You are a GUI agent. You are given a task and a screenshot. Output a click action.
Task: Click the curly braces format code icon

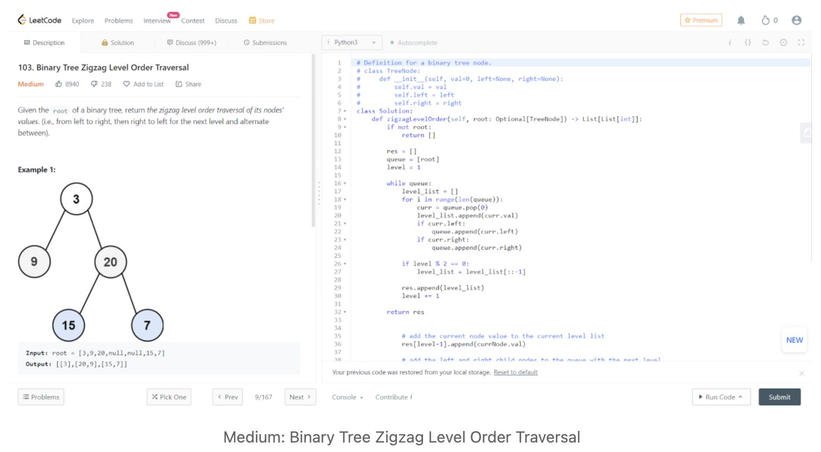tap(747, 42)
